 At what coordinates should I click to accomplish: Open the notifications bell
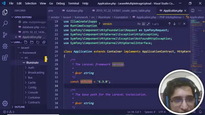click(200, 112)
